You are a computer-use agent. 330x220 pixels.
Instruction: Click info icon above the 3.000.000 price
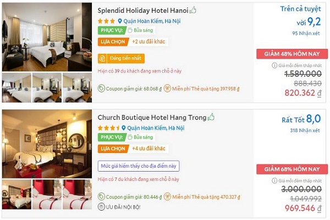coord(274,180)
